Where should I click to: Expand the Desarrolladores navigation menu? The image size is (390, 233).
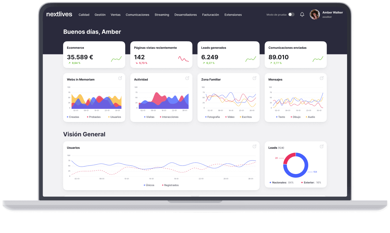click(185, 15)
